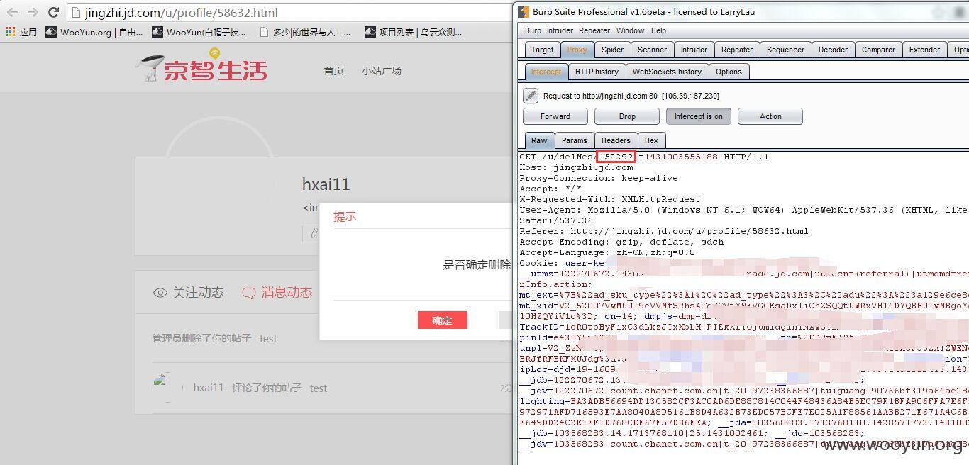Click the X-Requested-With: XMLHttpRequest line

tap(610, 199)
